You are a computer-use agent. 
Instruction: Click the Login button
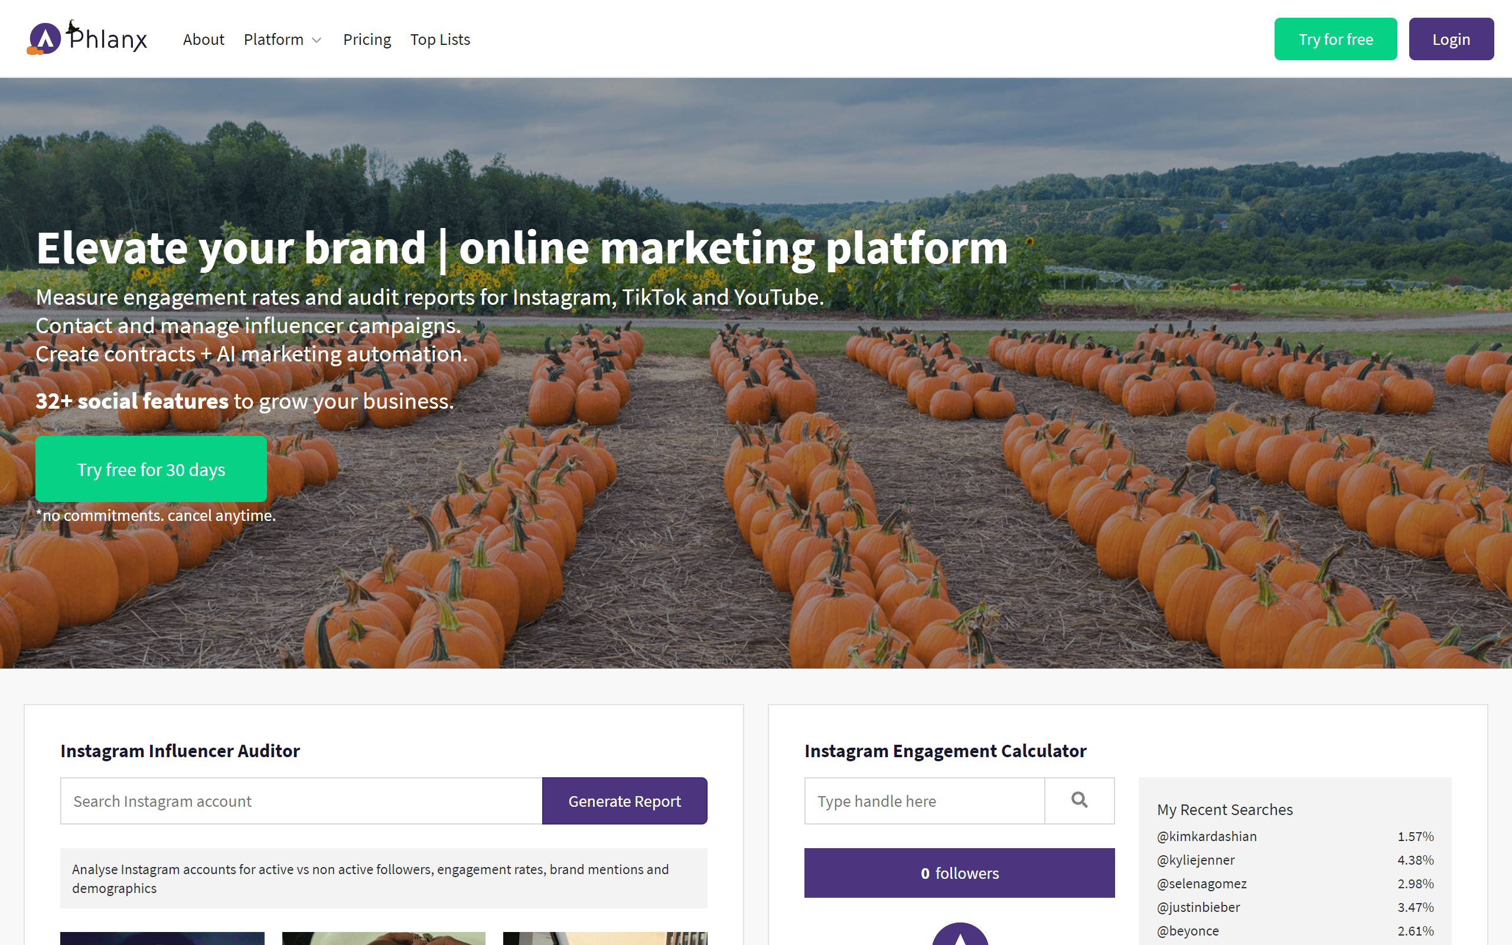tap(1451, 39)
